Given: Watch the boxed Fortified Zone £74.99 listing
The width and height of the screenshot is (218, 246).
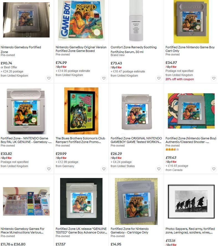Looking at the screenshot, I should coord(104,78).
